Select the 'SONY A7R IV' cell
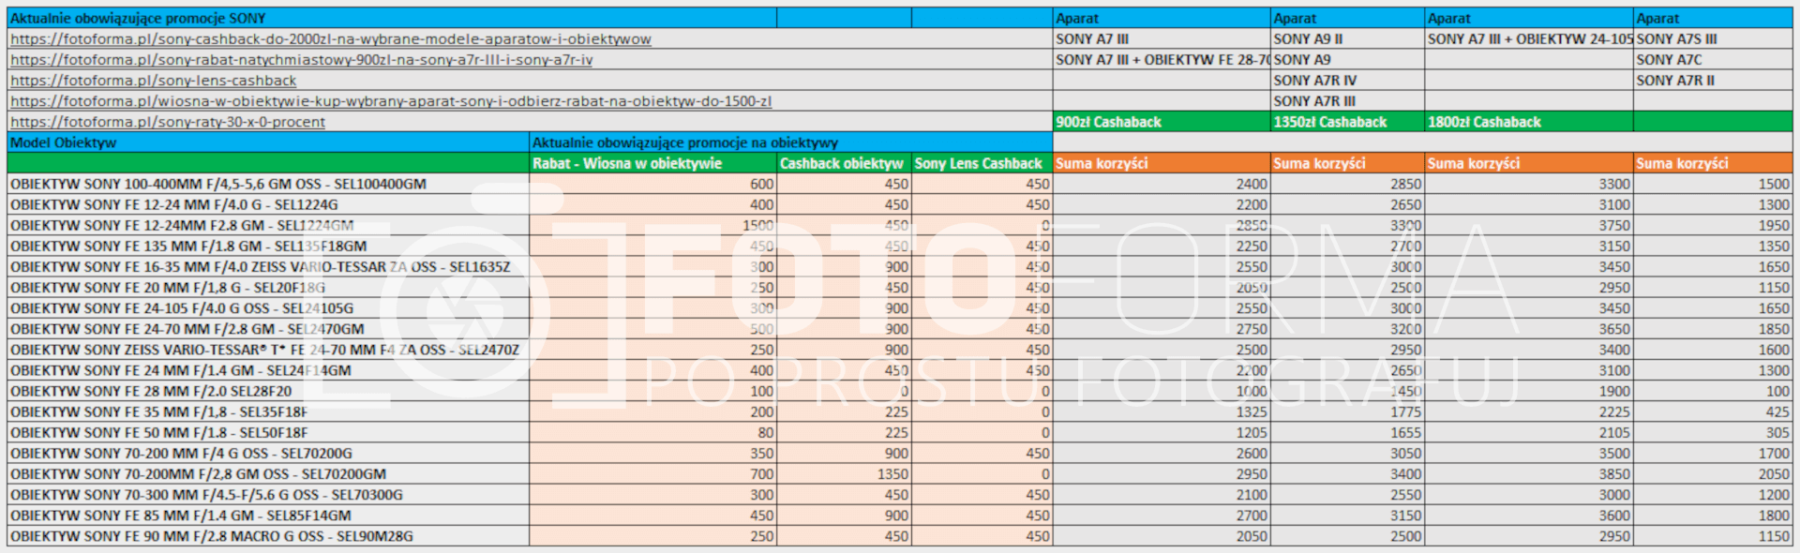Screen dimensions: 1800x553 [x=1347, y=81]
